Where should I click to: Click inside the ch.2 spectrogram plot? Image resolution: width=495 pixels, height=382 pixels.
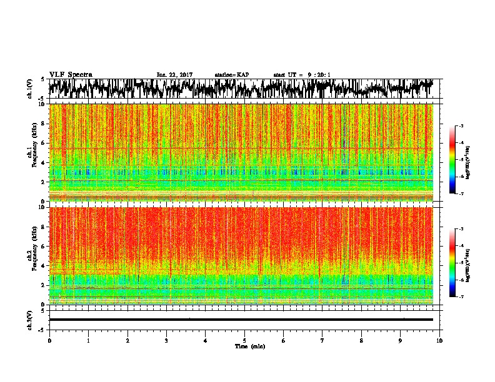(241, 256)
